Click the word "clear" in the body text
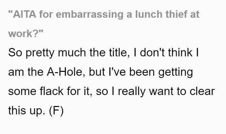Screen dimensions: 226x134 [x=202, y=91]
